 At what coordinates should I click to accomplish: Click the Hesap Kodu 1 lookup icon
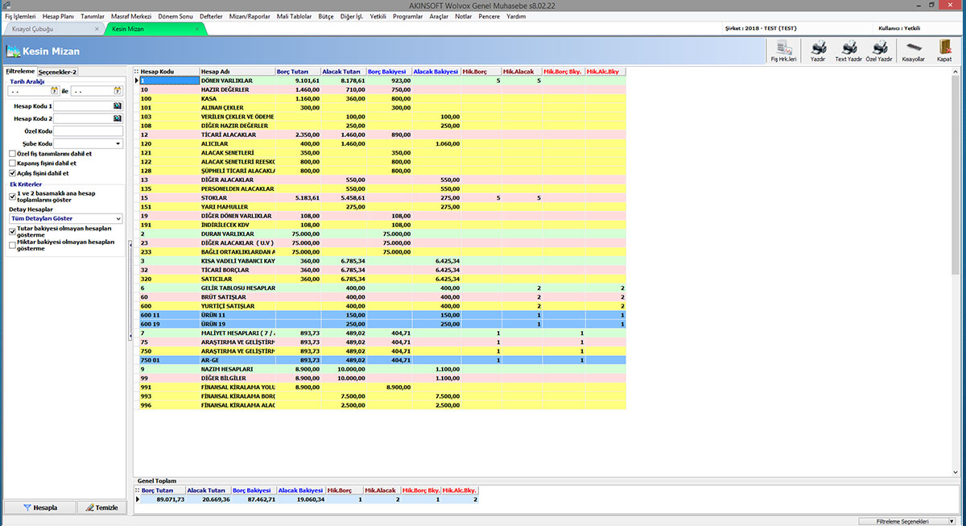[x=118, y=106]
